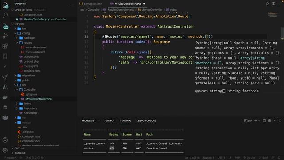
Task: Open notifications bell in status bar
Action: click(279, 158)
